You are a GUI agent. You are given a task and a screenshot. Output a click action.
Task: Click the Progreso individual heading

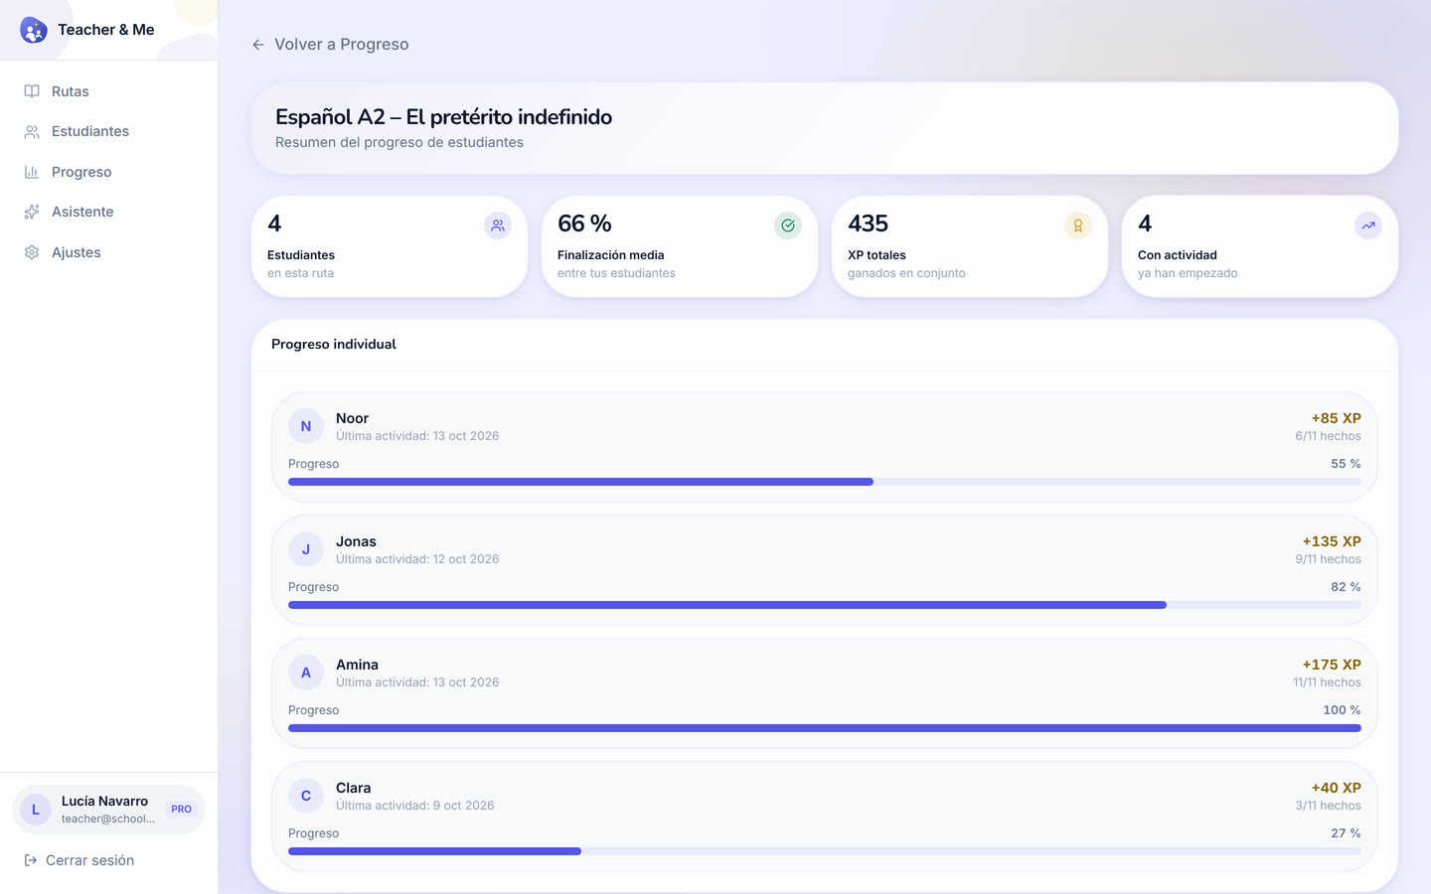click(x=334, y=344)
